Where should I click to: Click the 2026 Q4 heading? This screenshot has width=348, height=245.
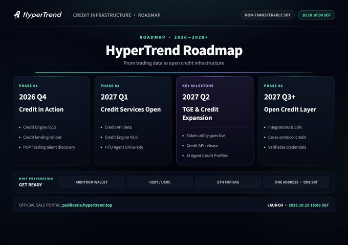pos(33,97)
